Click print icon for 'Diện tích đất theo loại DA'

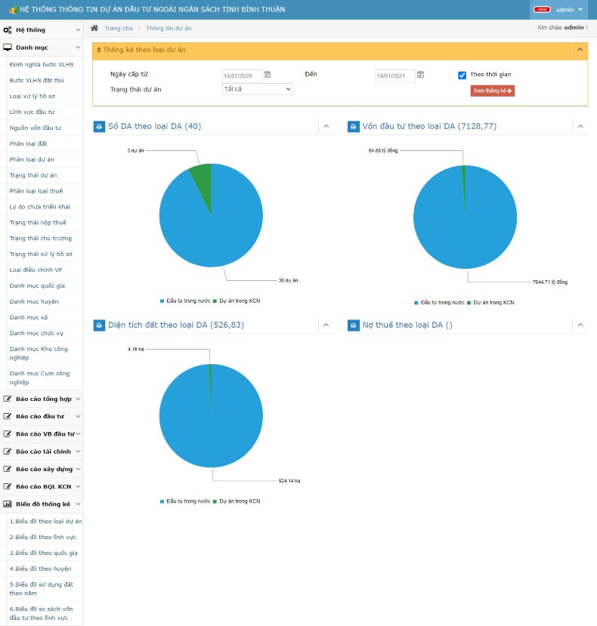click(x=98, y=325)
